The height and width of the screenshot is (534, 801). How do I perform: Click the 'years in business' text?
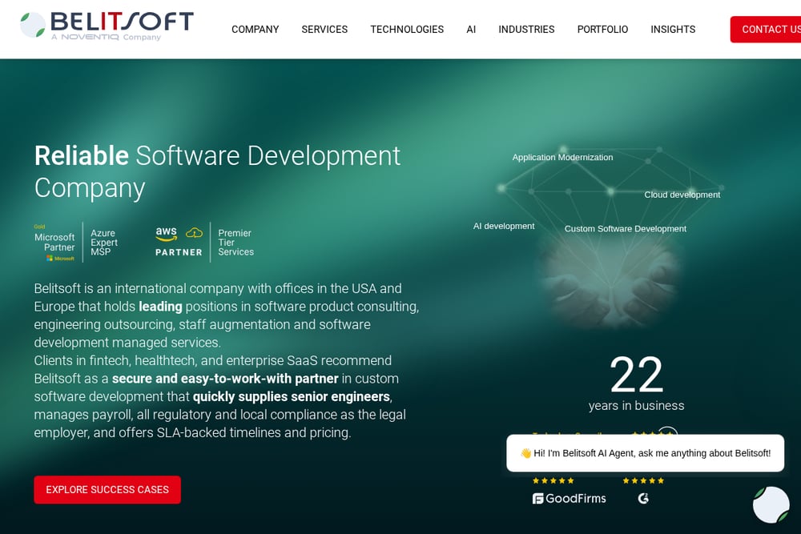pos(636,405)
